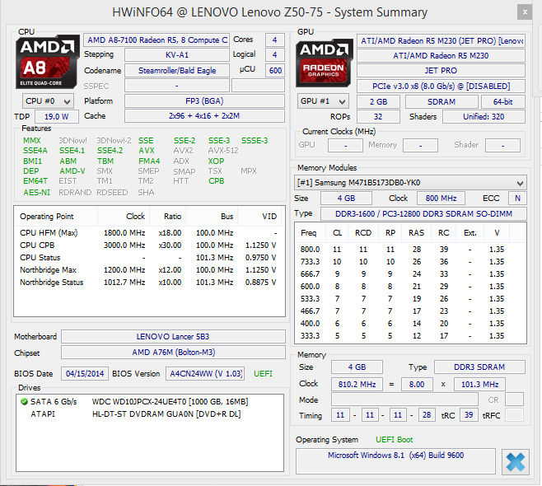542x486 pixels.
Task: Click the 800.0 frequency timing row
Action: pyautogui.click(x=410, y=250)
